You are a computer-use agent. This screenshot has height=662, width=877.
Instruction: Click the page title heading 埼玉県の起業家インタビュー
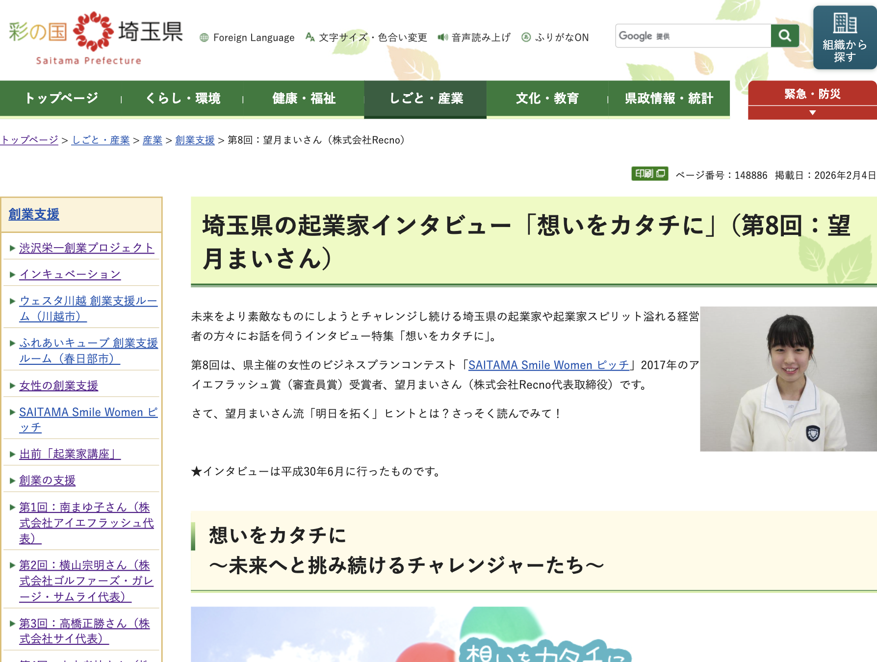526,242
